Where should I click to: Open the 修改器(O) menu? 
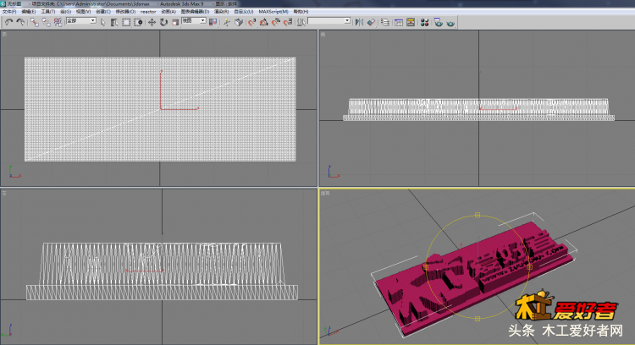coord(125,12)
